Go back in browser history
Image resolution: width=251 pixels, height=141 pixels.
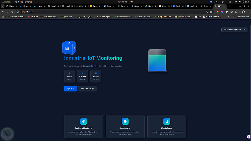coord(3,12)
